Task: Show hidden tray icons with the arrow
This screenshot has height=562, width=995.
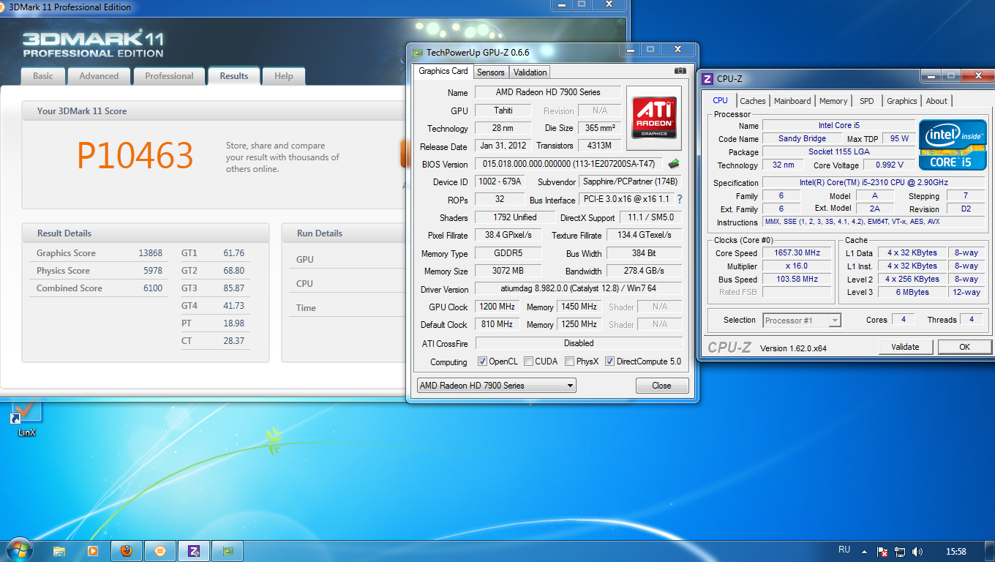Action: point(866,551)
